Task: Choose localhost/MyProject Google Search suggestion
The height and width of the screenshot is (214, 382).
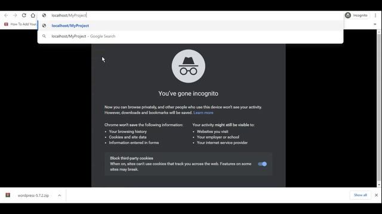Action: coord(190,36)
